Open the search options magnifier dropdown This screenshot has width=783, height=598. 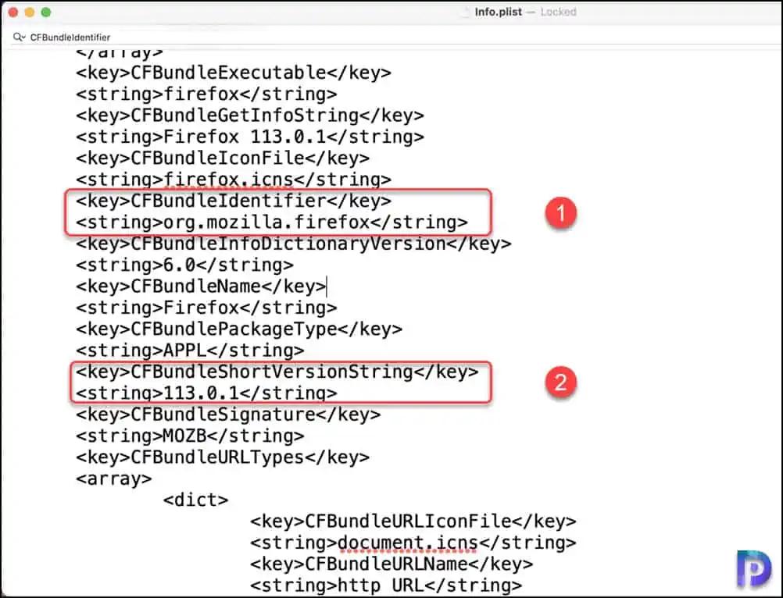pos(19,37)
